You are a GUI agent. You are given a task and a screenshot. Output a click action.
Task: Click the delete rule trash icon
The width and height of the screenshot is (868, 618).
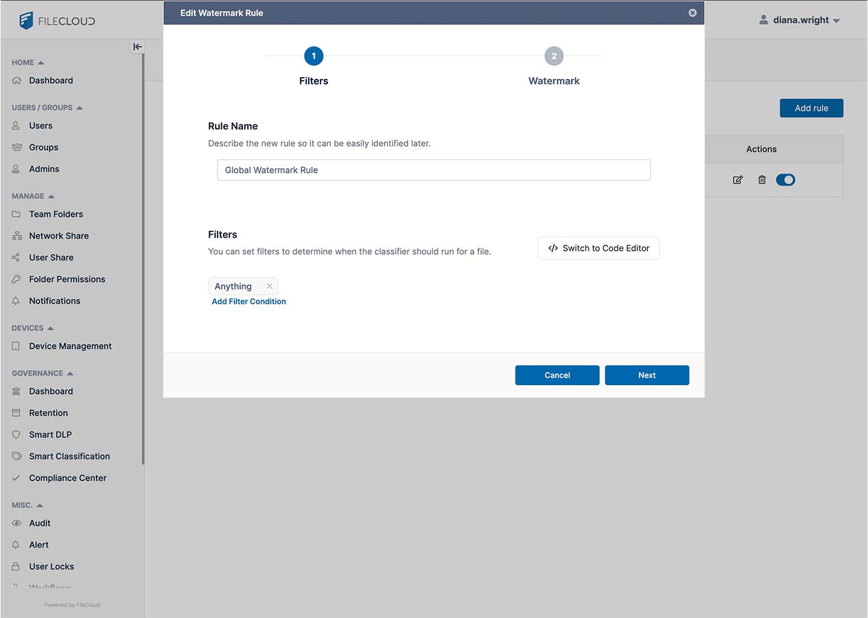coord(762,180)
